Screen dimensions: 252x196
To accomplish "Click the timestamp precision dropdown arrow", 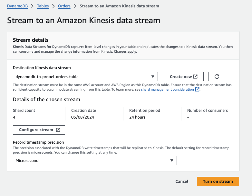I will coord(172,160).
